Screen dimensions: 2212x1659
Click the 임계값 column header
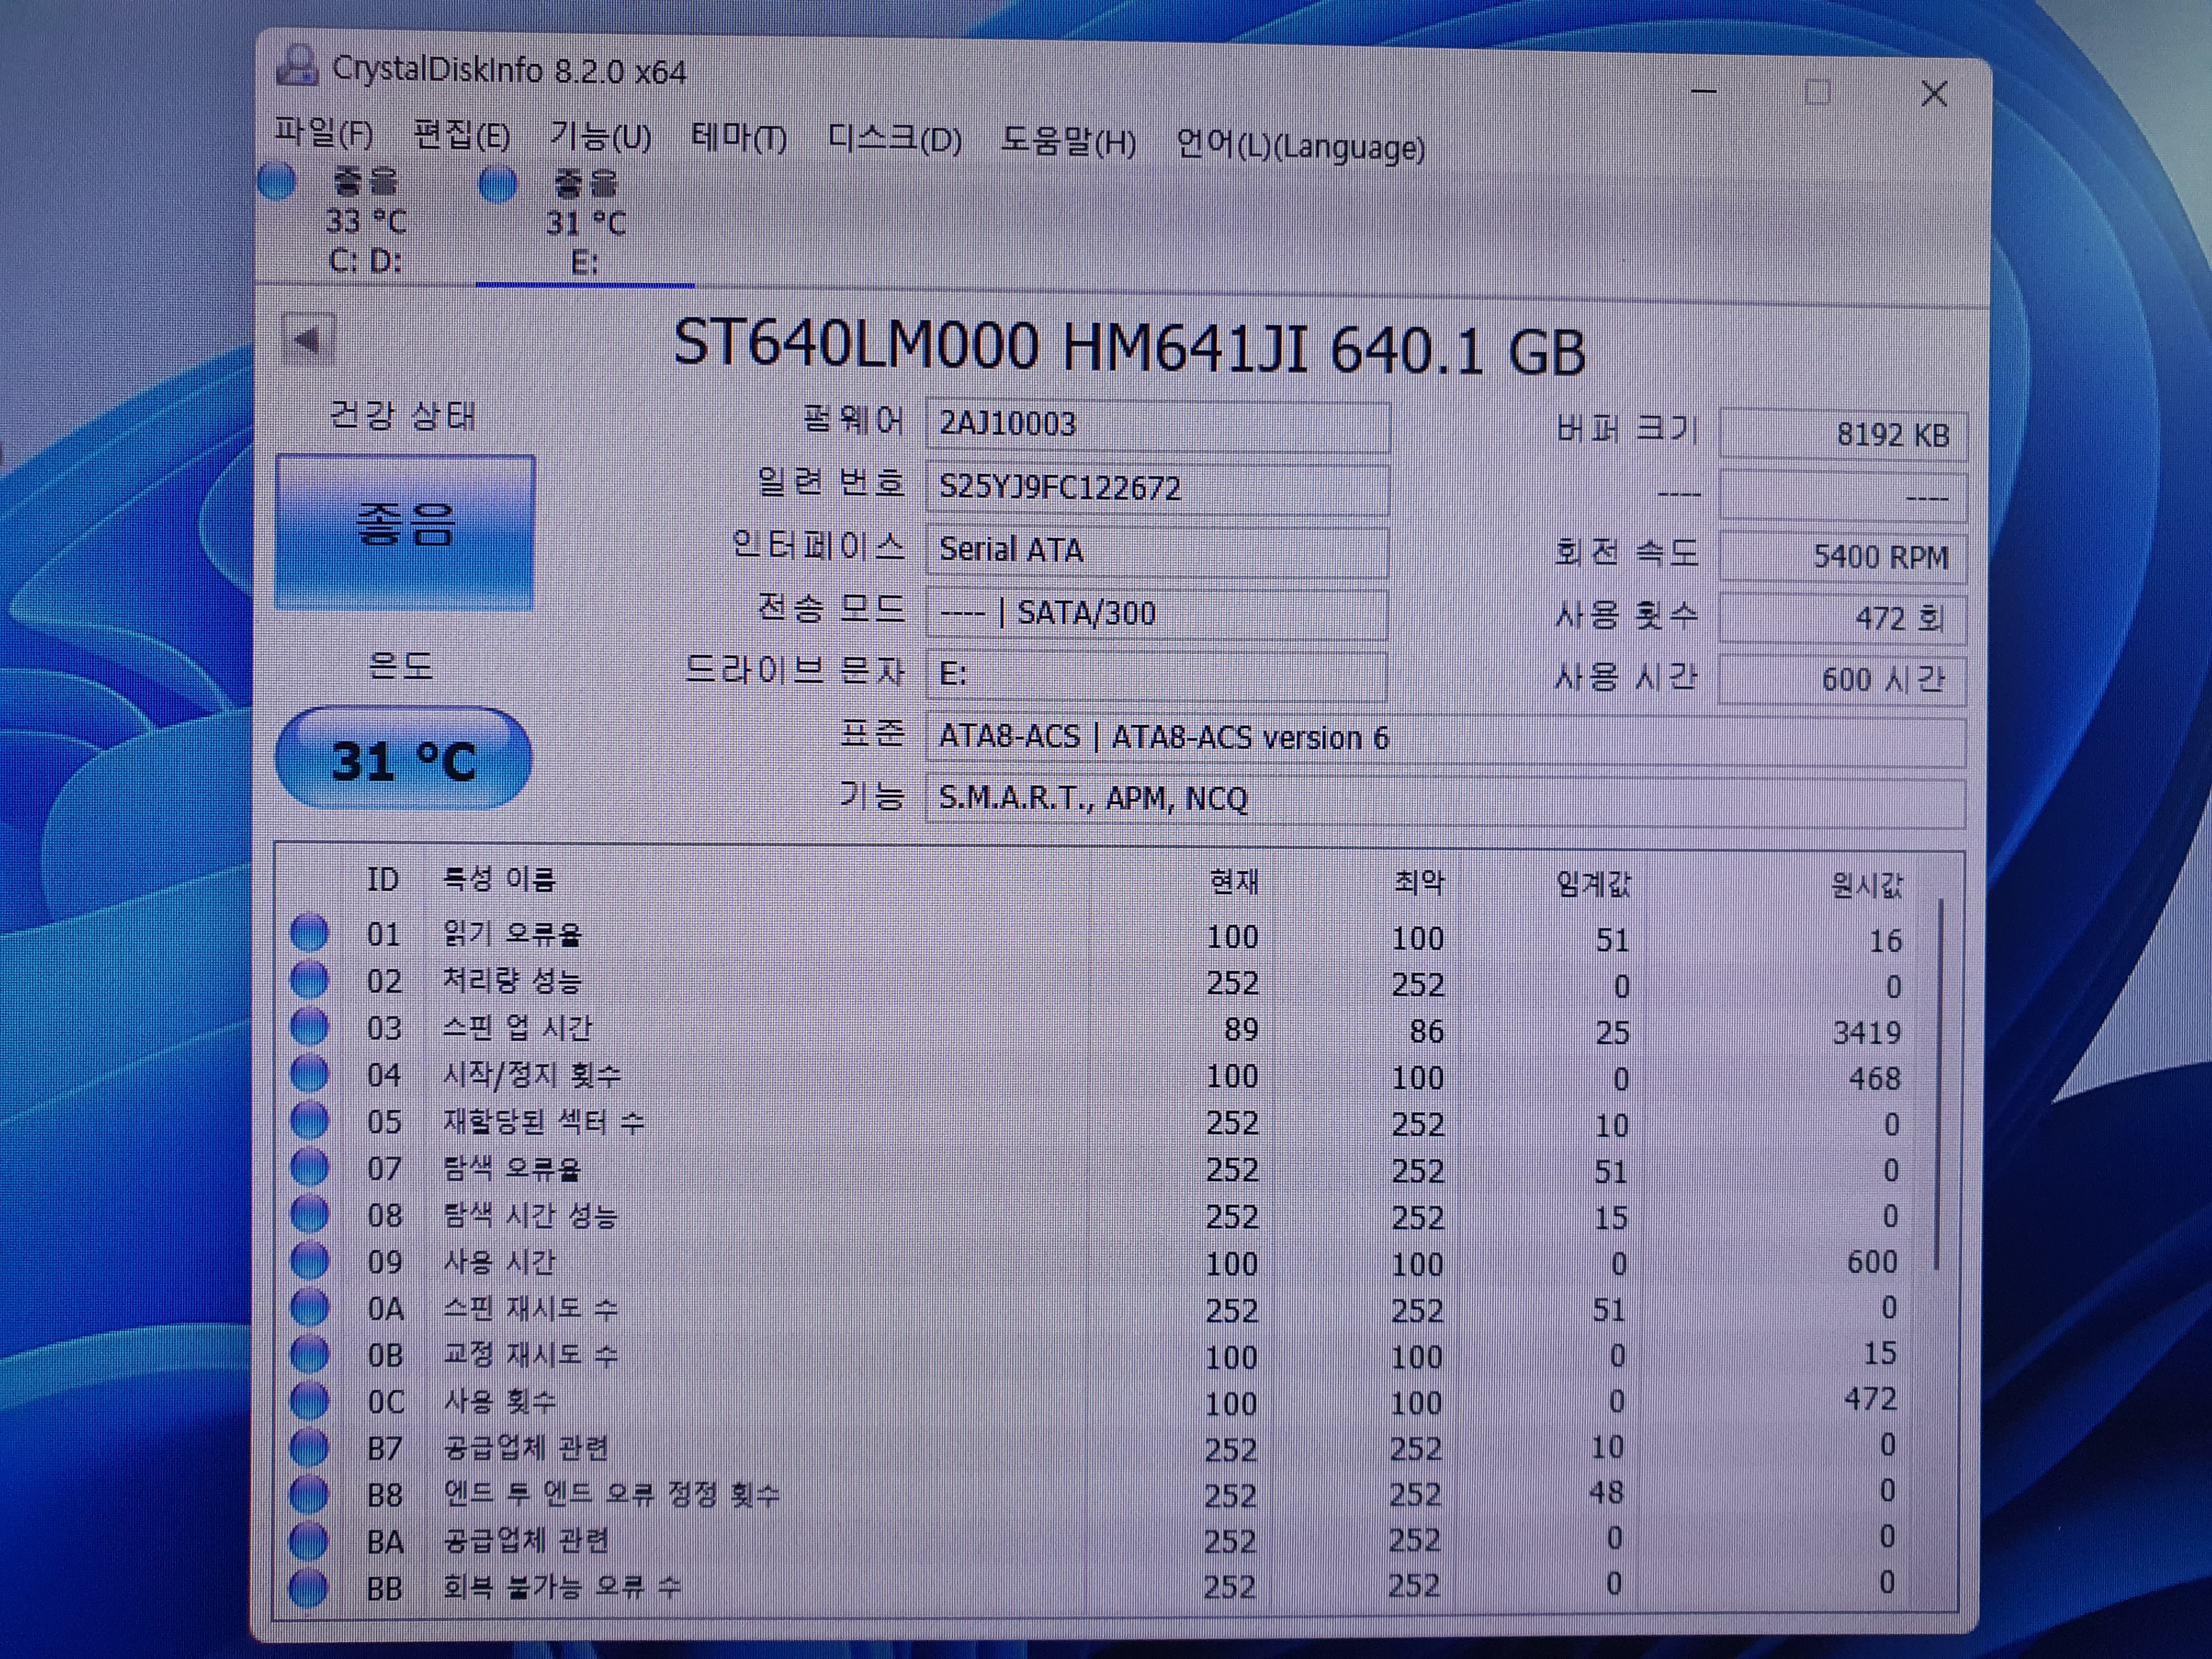[x=1593, y=884]
